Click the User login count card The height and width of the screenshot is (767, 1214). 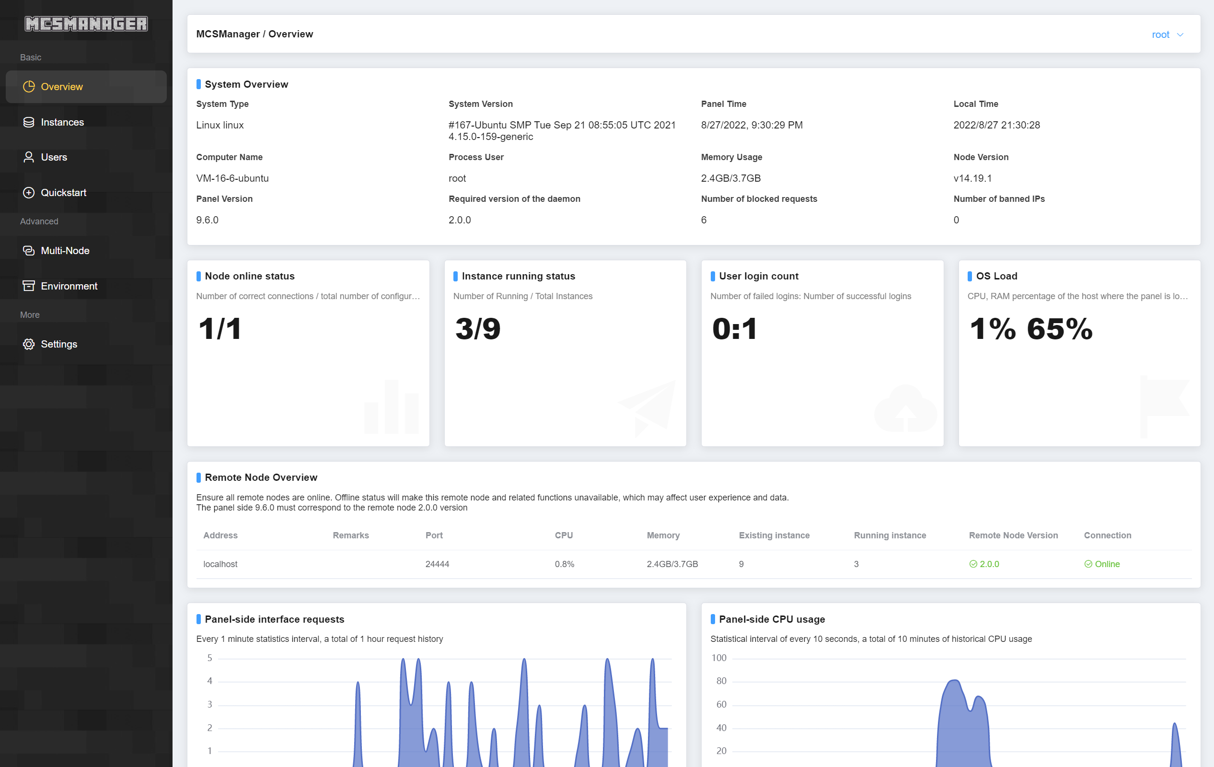[x=822, y=353]
